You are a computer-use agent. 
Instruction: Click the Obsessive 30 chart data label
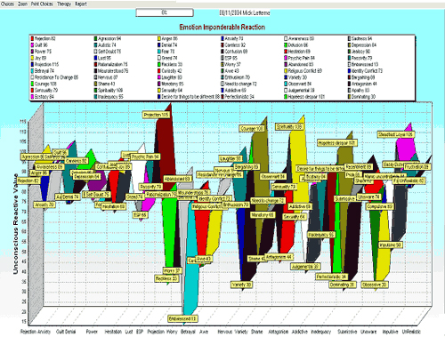tap(375, 285)
